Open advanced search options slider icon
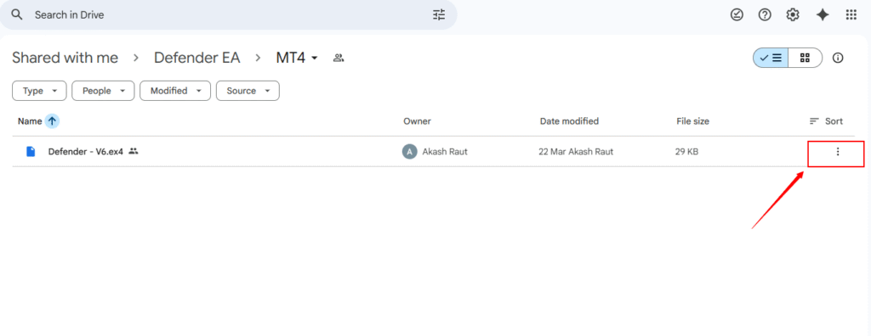 (439, 15)
